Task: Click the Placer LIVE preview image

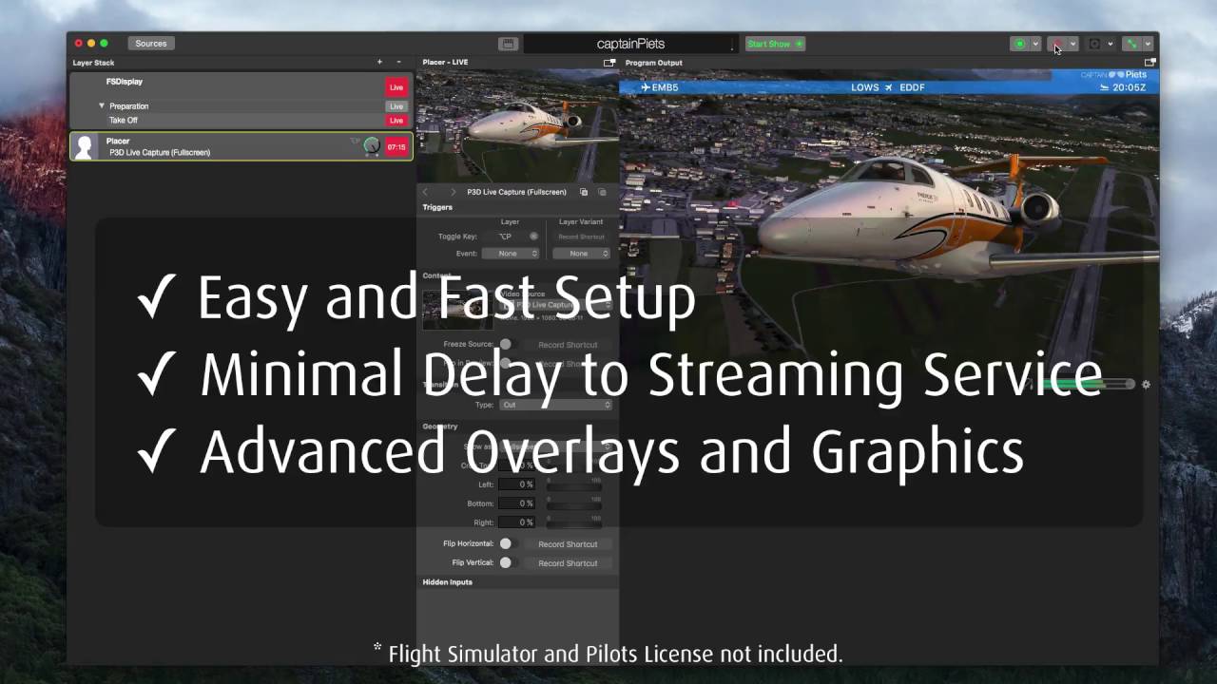Action: coord(517,125)
